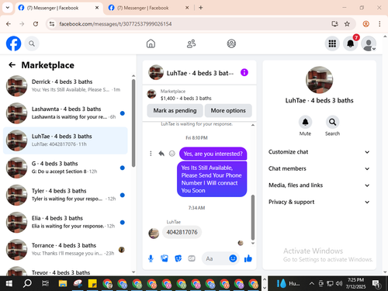Reload the page in Chrome
Image resolution: width=388 pixels, height=291 pixels.
[36, 24]
